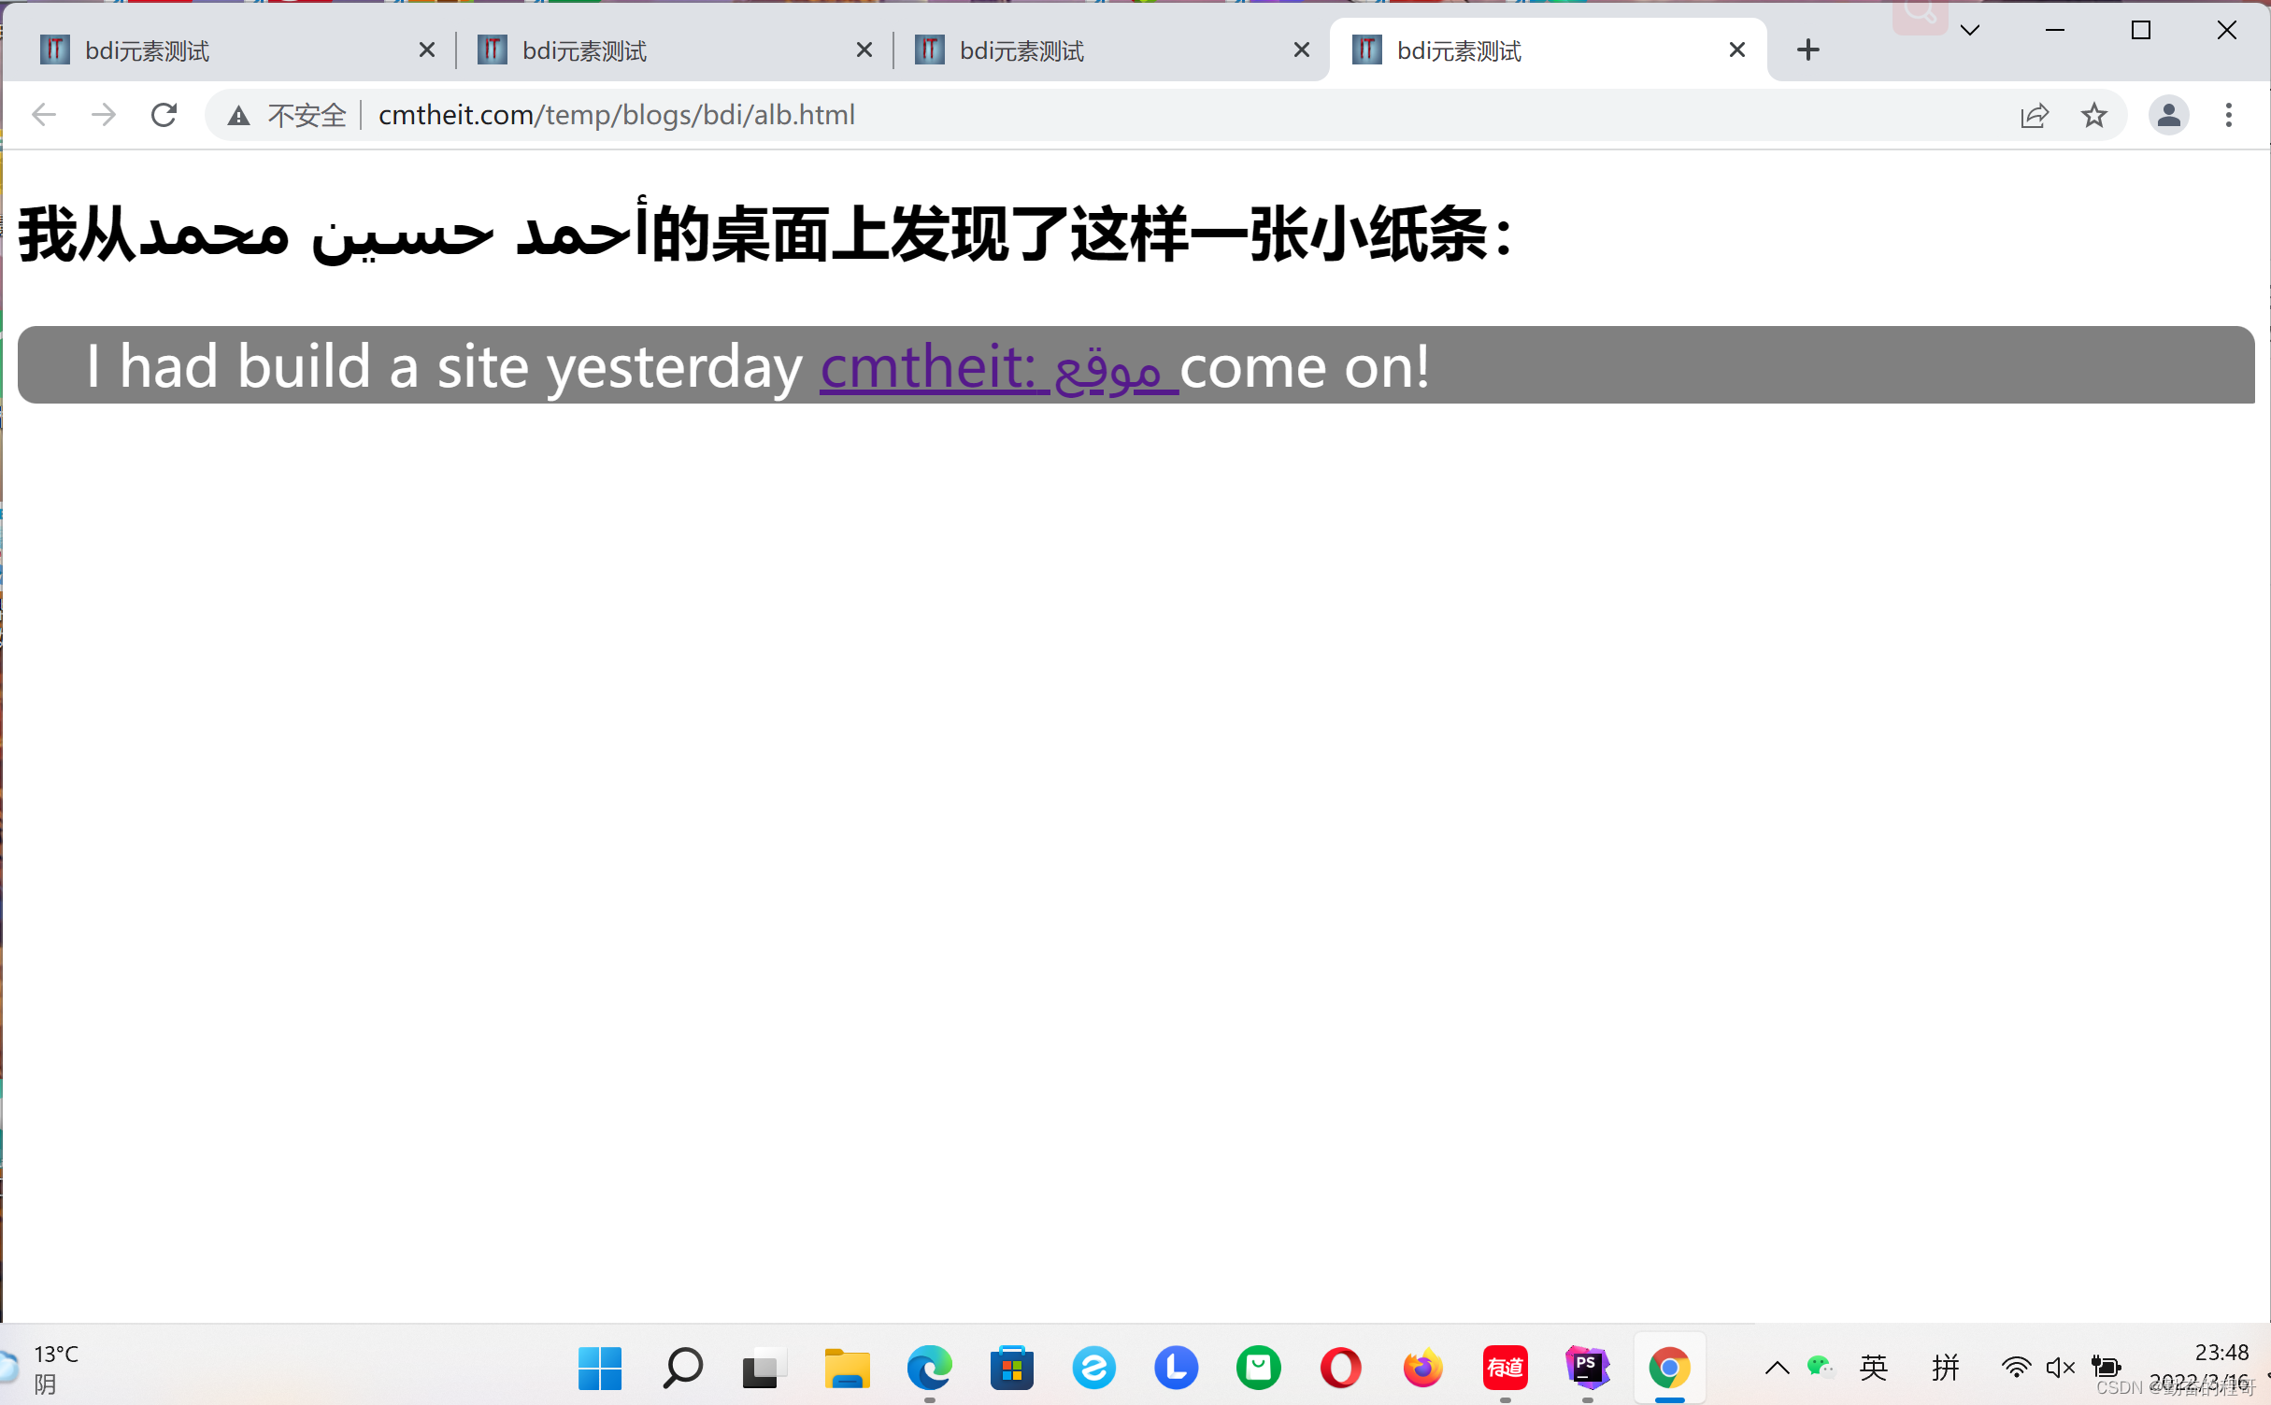Open PhpStorm from the taskbar
2271x1405 pixels.
coord(1587,1369)
